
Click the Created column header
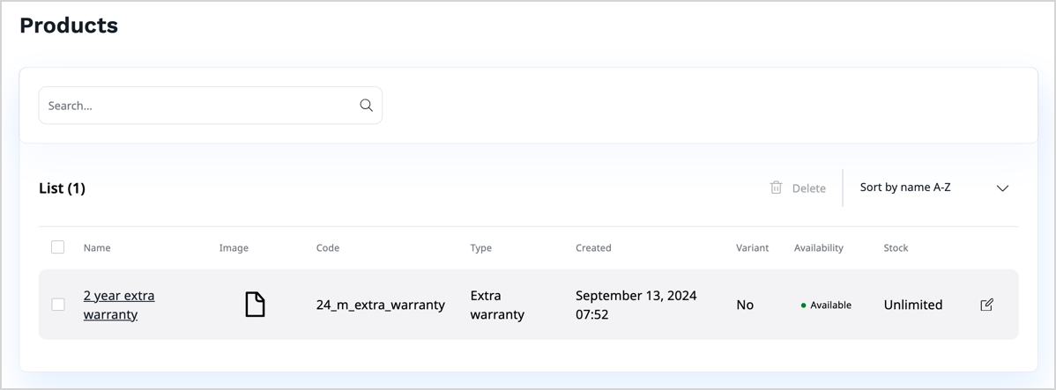tap(593, 248)
